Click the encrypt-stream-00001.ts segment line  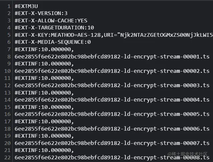[x=112, y=56]
